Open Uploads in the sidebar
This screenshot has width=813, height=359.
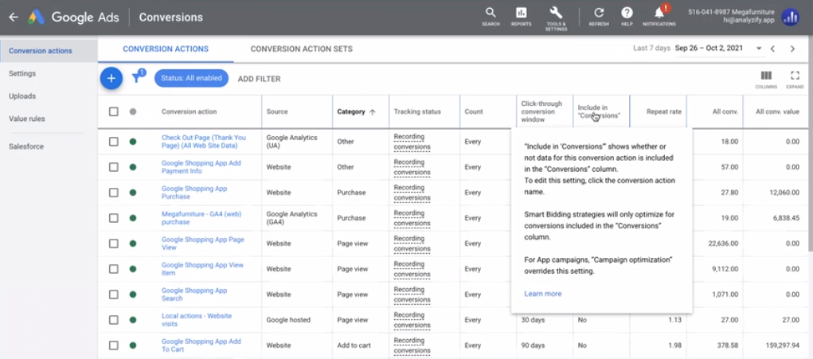tap(22, 96)
